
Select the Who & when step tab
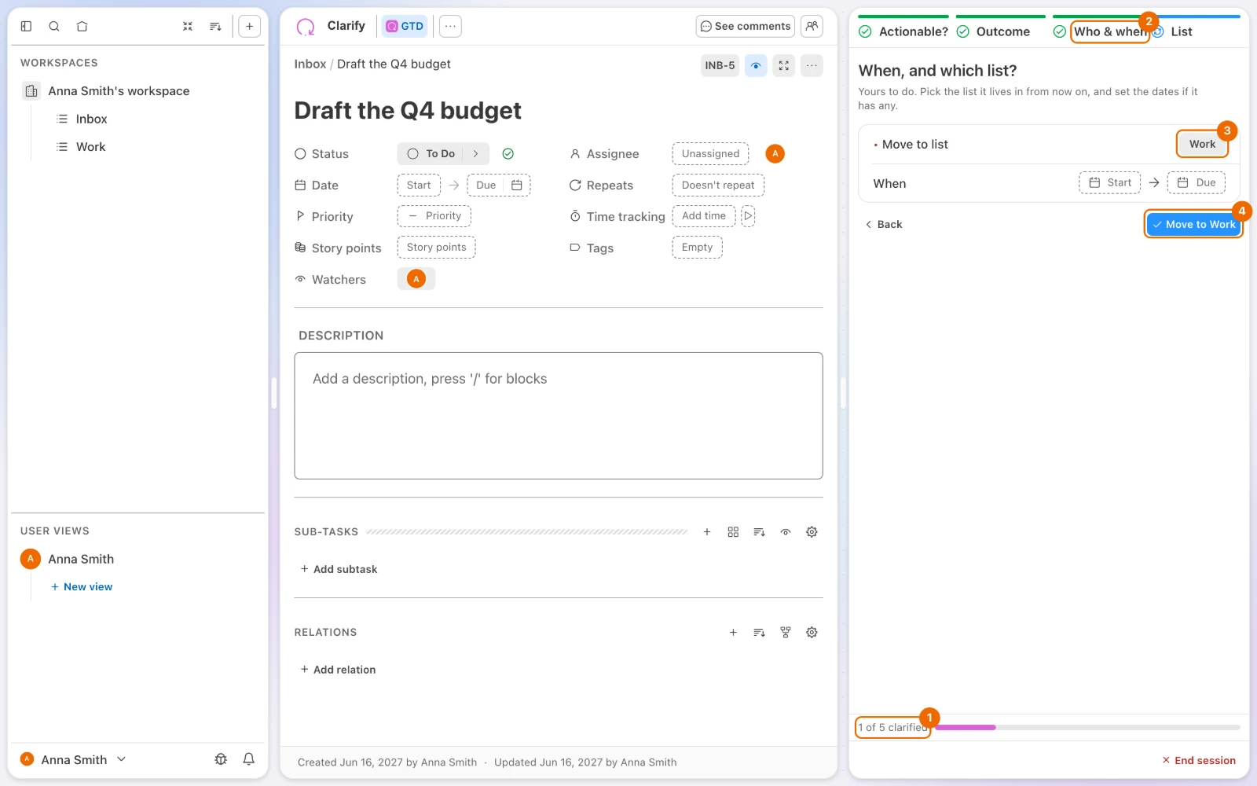coord(1101,31)
